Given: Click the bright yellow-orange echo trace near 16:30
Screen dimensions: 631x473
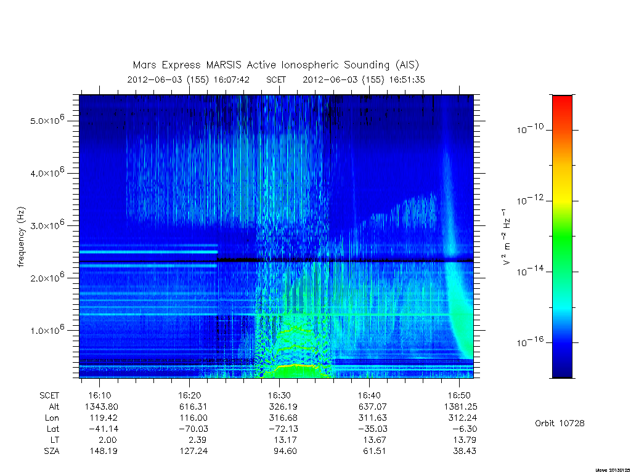Looking at the screenshot, I should tap(296, 366).
